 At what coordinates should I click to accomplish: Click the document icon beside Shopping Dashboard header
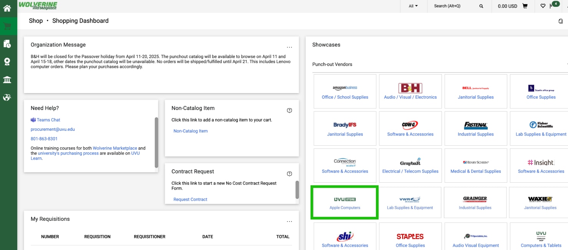(x=561, y=21)
